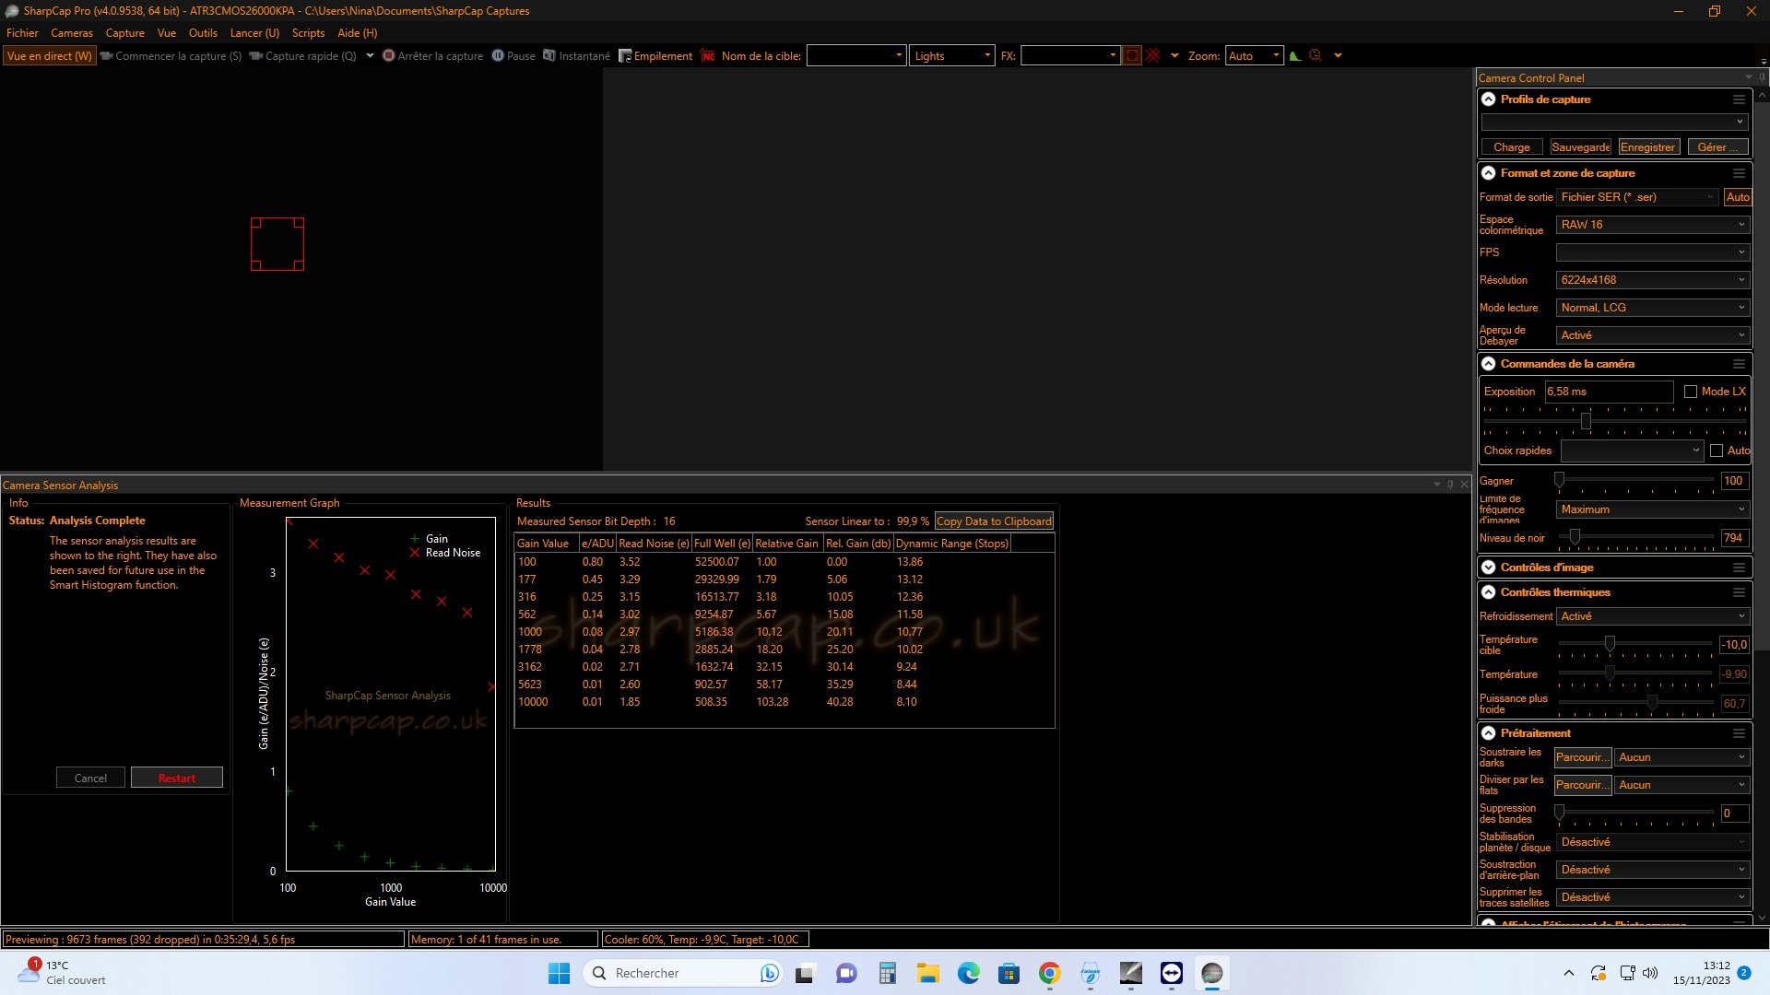Open the Capture menu
The width and height of the screenshot is (1770, 995).
pyautogui.click(x=125, y=33)
